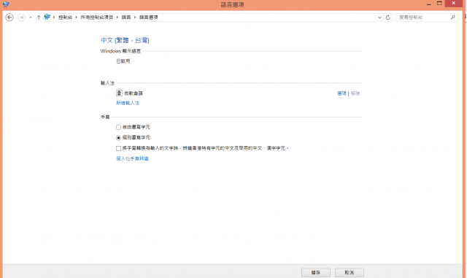Screen dimensions: 467x278
Task: Expand chevron before 控制台 breadcrumb
Action: pos(54,18)
